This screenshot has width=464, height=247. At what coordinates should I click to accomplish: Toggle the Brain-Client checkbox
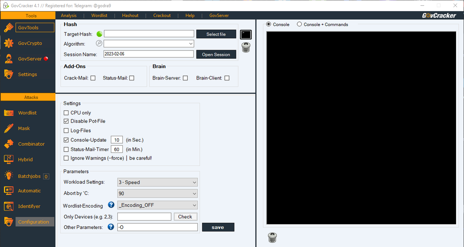click(x=227, y=78)
